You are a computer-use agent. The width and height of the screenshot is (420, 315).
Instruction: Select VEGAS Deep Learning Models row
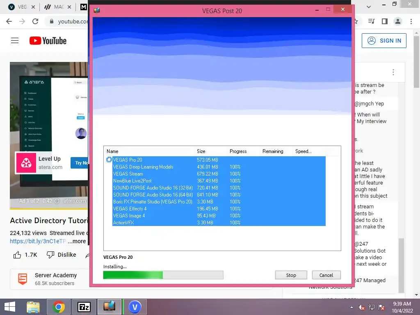tap(219, 167)
